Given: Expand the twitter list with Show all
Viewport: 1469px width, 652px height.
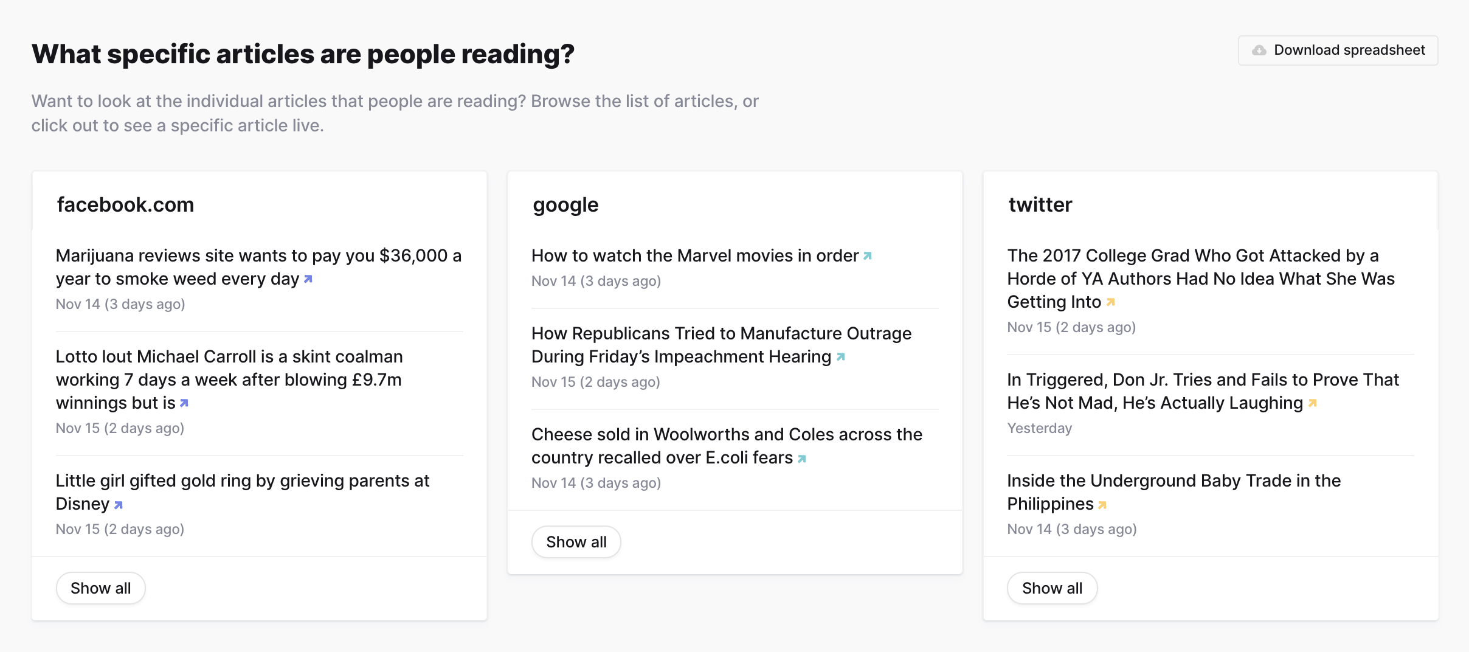Looking at the screenshot, I should pos(1052,588).
